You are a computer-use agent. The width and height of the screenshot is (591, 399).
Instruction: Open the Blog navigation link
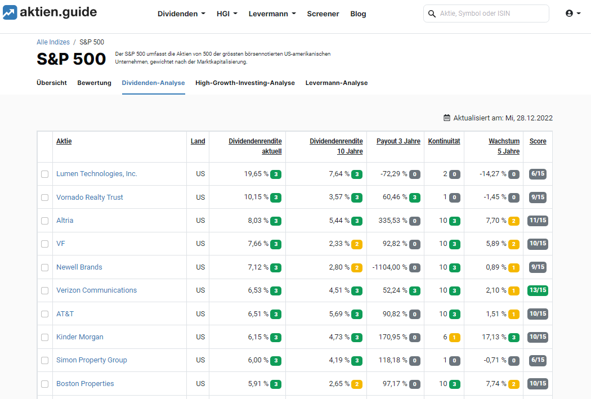point(358,14)
